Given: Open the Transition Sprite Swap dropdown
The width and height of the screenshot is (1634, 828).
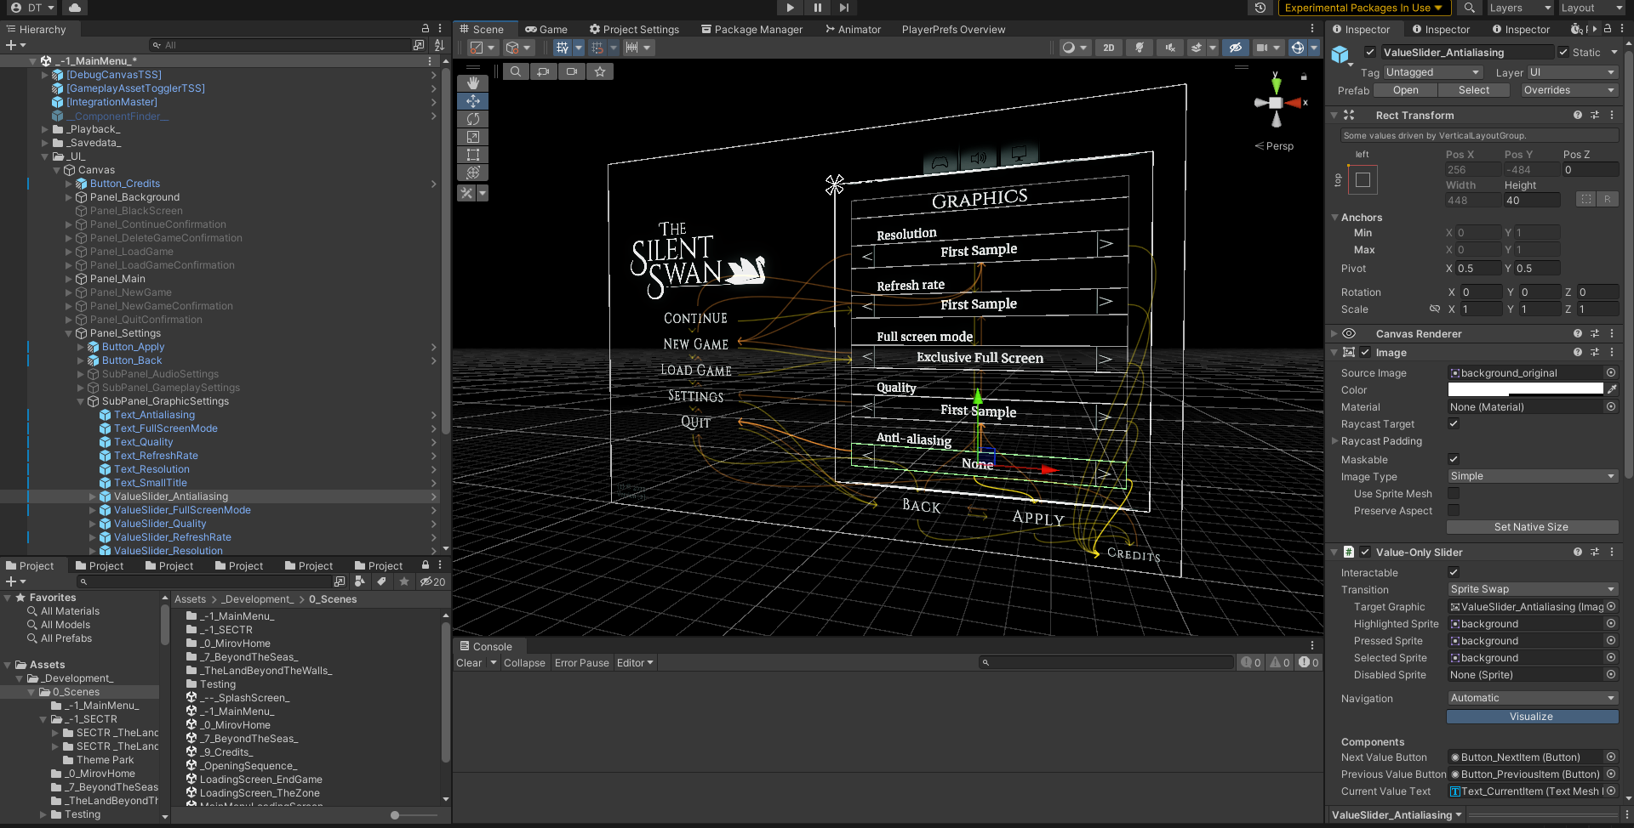Looking at the screenshot, I should point(1532,589).
